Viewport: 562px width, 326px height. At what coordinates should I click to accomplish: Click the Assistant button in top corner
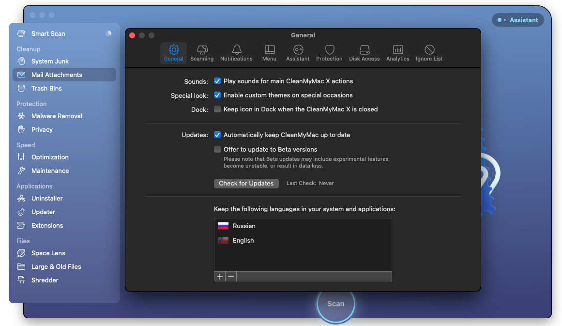518,20
